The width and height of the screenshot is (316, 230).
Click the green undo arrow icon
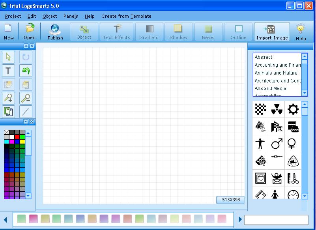coord(26,71)
